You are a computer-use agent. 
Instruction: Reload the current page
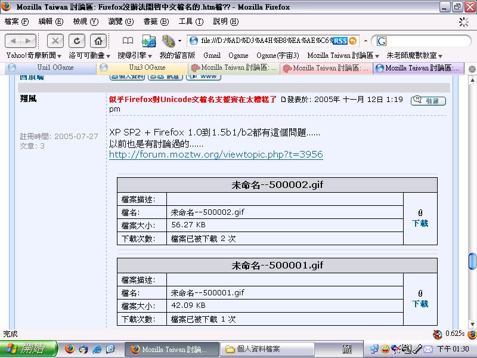click(x=76, y=41)
